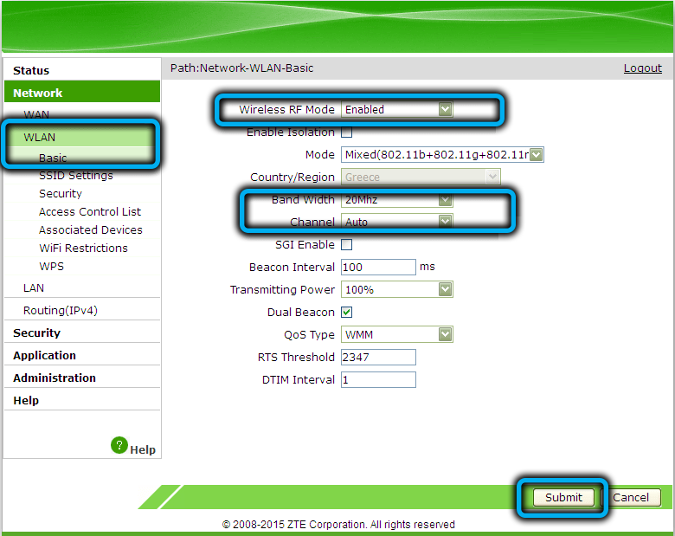This screenshot has height=536, width=675.
Task: Open the WPS page
Action: pyautogui.click(x=51, y=267)
